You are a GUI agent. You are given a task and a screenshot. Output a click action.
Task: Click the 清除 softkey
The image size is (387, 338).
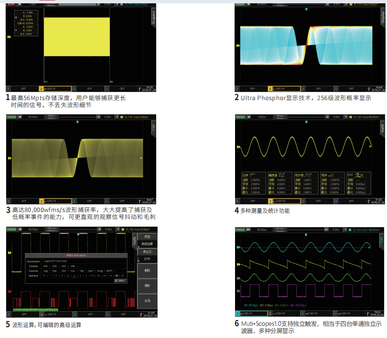147,286
